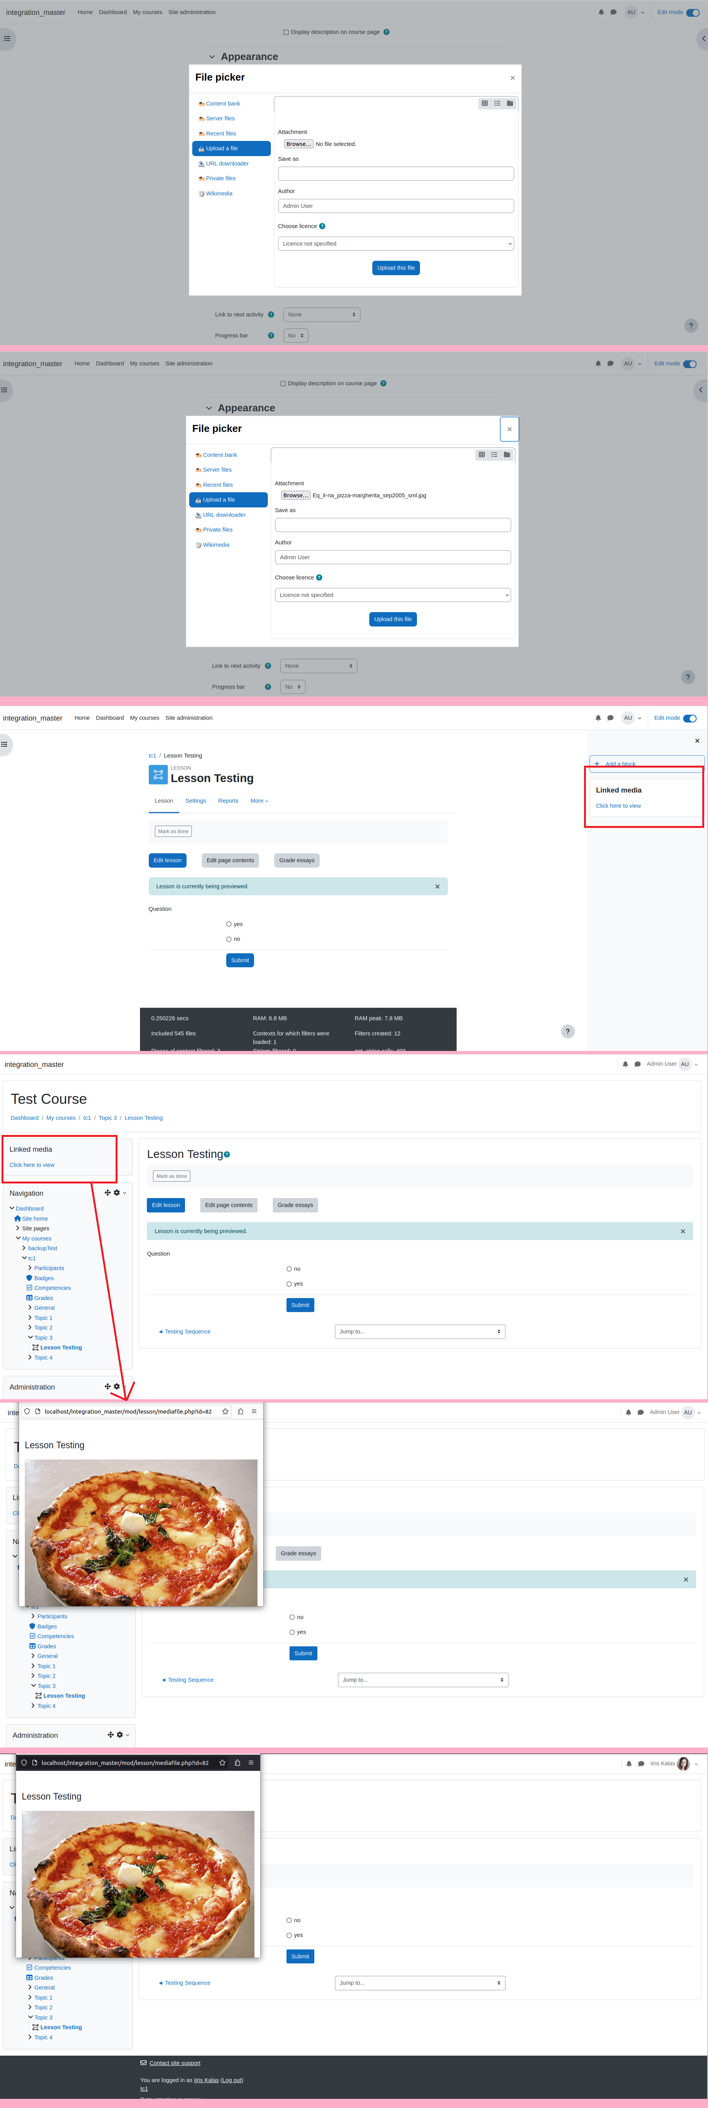Click the URL address field in the dark-toolbar popup

pyautogui.click(x=124, y=1763)
